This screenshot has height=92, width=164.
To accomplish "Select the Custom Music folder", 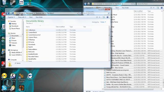I will 33,37.
